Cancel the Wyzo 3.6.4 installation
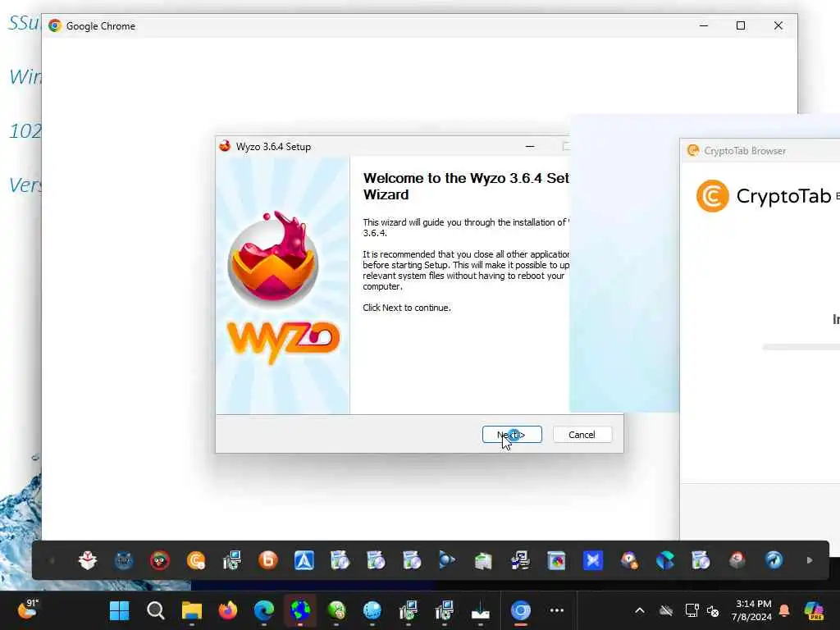Image resolution: width=840 pixels, height=630 pixels. (582, 435)
